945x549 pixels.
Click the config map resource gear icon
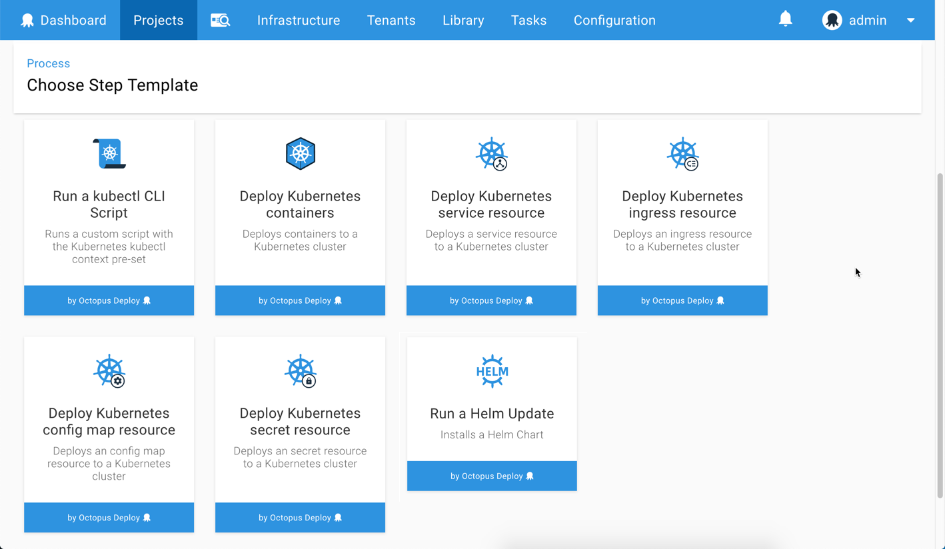coord(109,370)
